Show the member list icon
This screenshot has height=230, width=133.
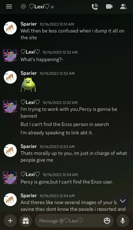[123, 6]
